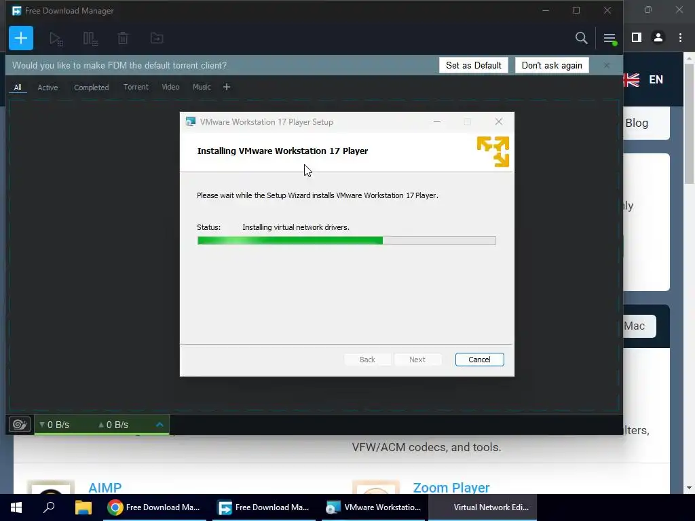Open the AIMP link on webpage
695x521 pixels.
105,487
